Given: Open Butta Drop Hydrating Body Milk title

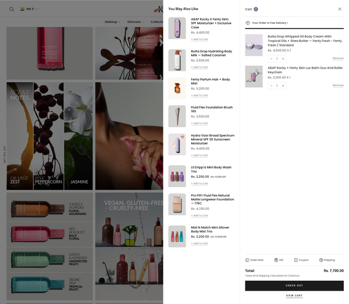Looking at the screenshot, I should point(212,53).
